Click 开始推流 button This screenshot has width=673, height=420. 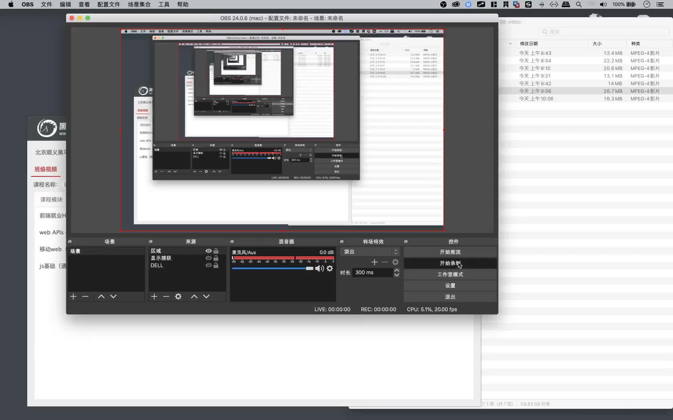(x=450, y=252)
